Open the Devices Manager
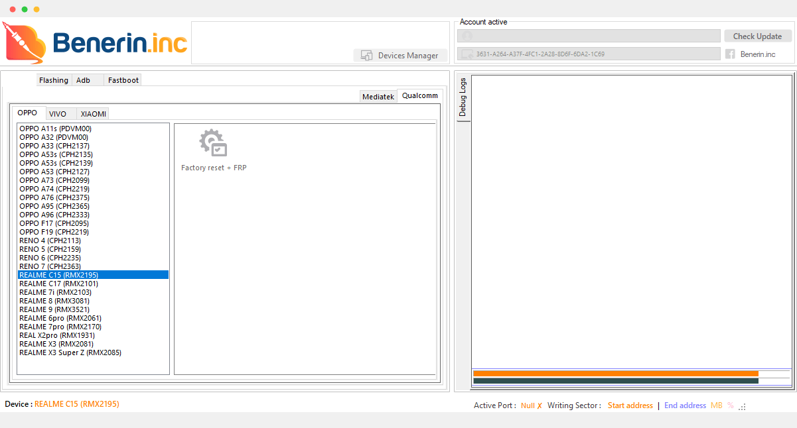This screenshot has height=428, width=797. 400,56
